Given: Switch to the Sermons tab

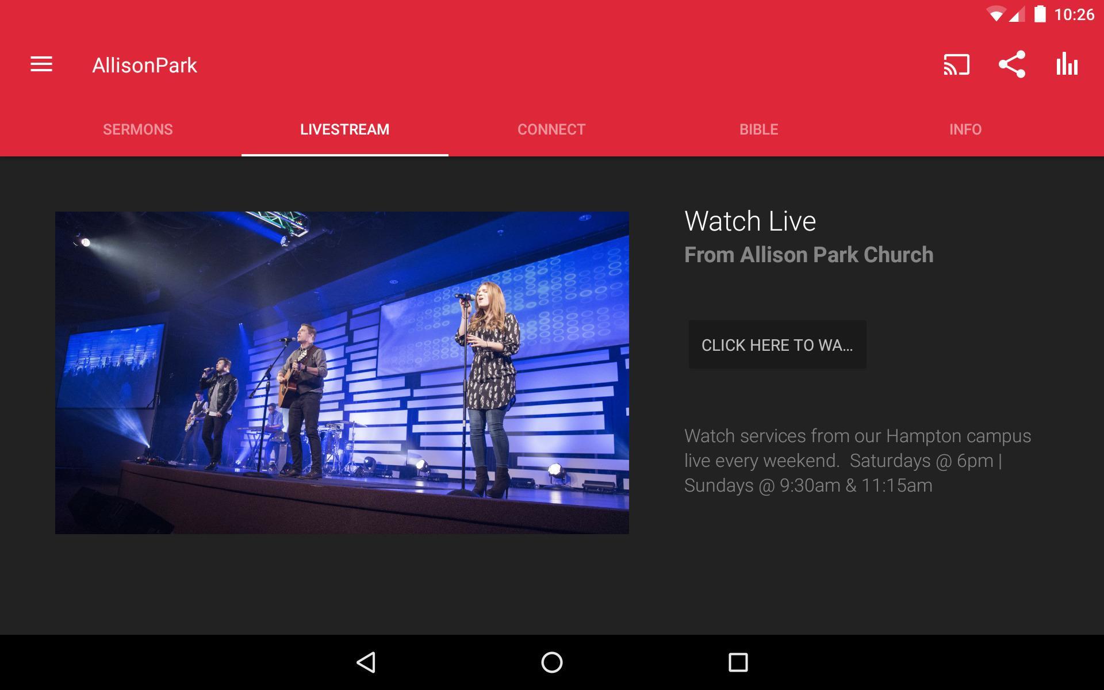Looking at the screenshot, I should click(138, 129).
